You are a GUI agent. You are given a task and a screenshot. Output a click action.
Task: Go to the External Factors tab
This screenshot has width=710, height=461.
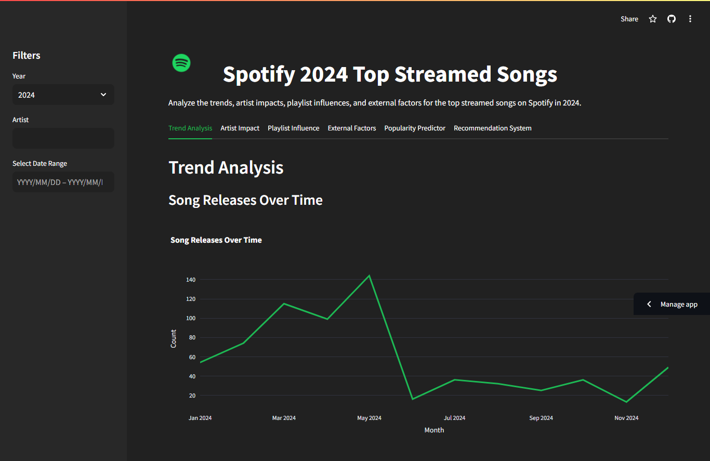351,128
